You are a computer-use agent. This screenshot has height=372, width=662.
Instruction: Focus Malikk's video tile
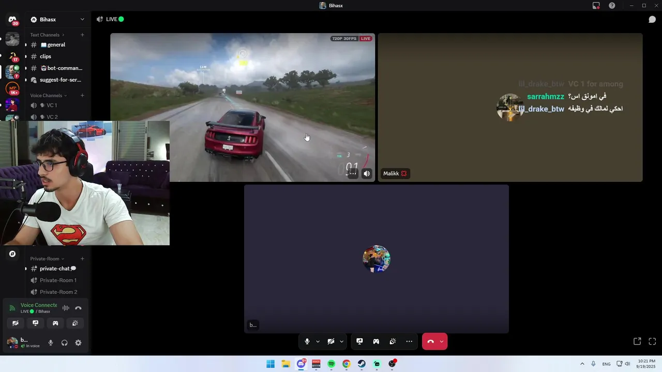pos(510,107)
